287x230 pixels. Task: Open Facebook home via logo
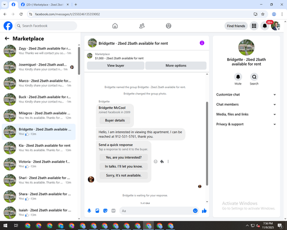[8, 26]
